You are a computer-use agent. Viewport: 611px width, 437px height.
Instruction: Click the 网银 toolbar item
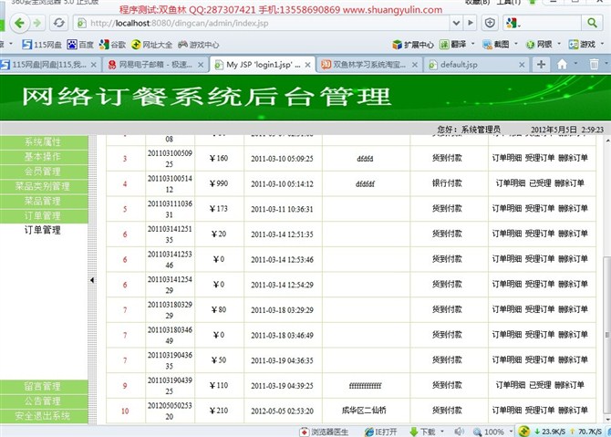coord(539,45)
